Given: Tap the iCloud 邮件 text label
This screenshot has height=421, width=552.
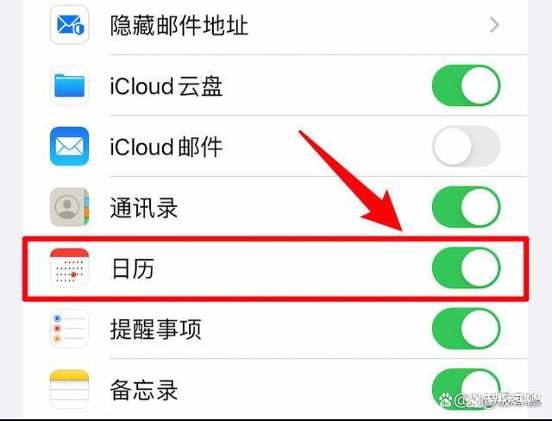Looking at the screenshot, I should tap(166, 147).
